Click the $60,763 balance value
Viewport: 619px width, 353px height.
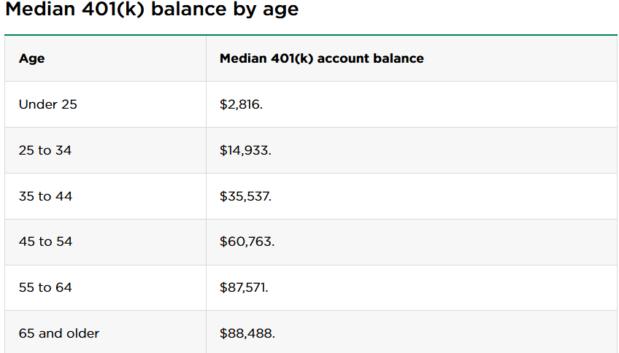[x=247, y=241]
